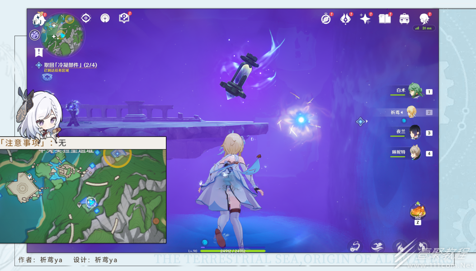Screen dimensions: 476x271
Task: Toggle elemental sight eye icon
Action: (86, 18)
